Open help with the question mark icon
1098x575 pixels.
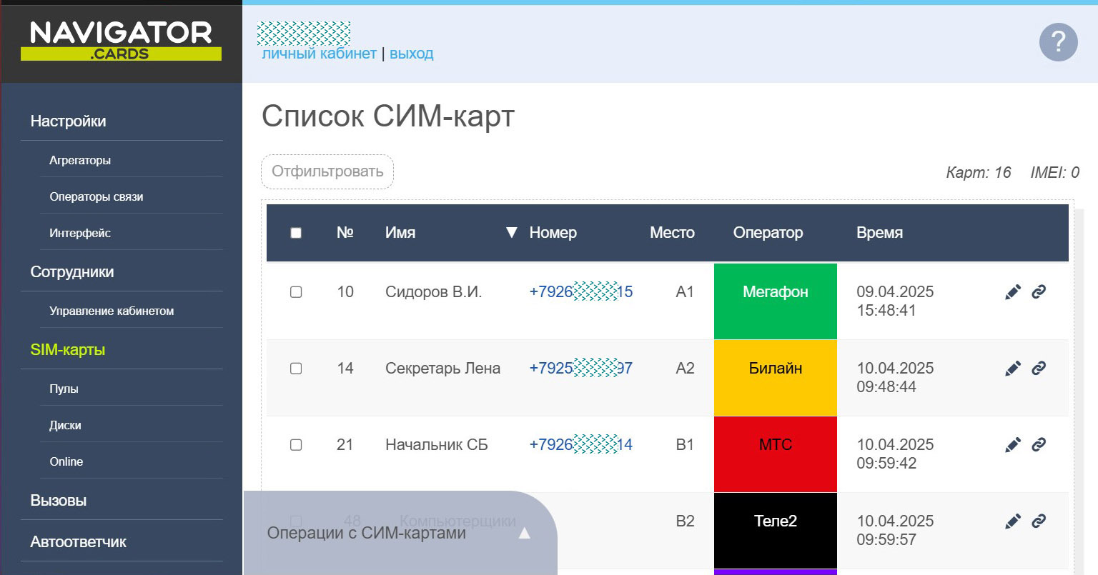pos(1058,42)
